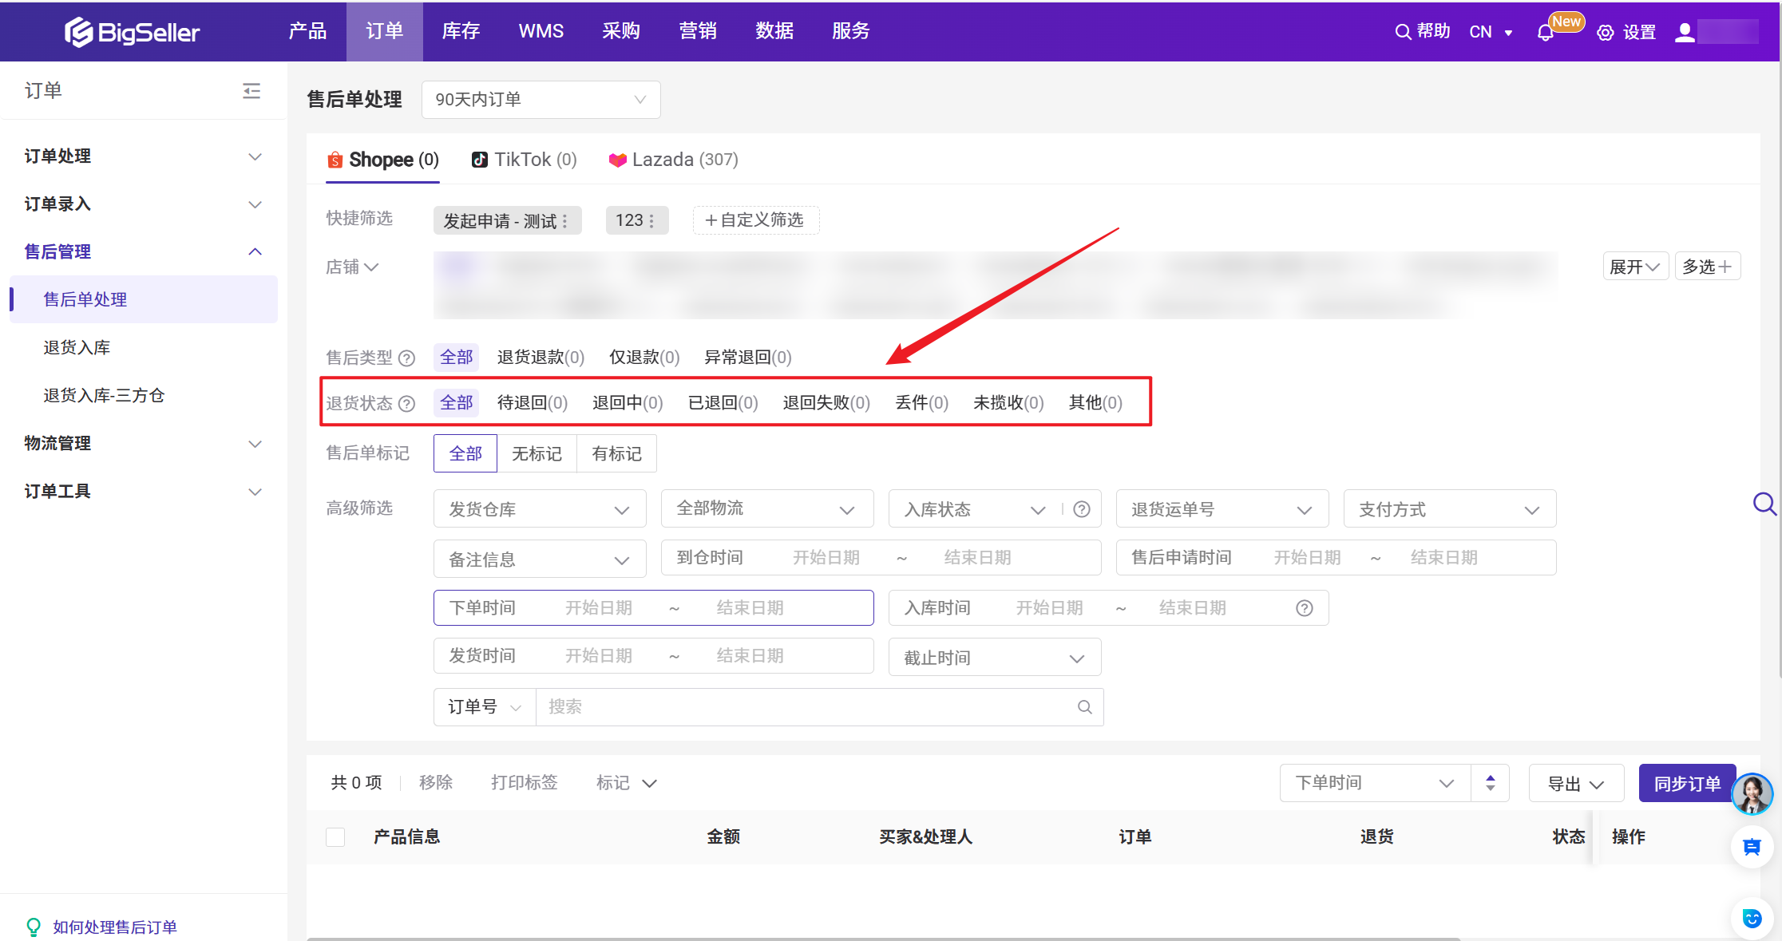Switch to Lazada (307) tab
Image resolution: width=1782 pixels, height=941 pixels.
tap(673, 160)
